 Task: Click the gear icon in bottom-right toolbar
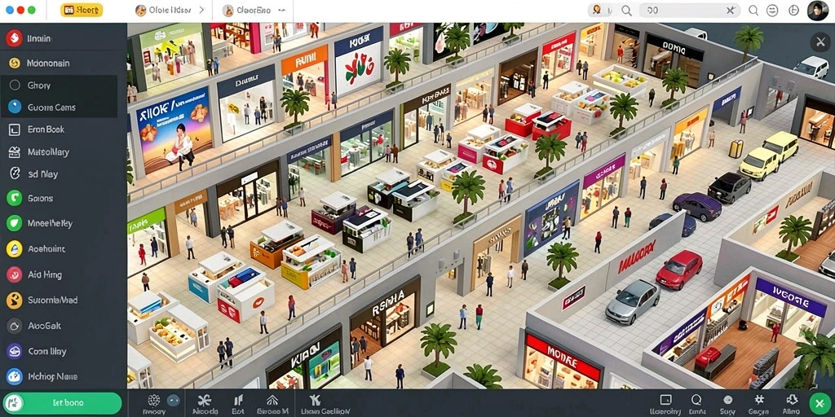coord(759,399)
